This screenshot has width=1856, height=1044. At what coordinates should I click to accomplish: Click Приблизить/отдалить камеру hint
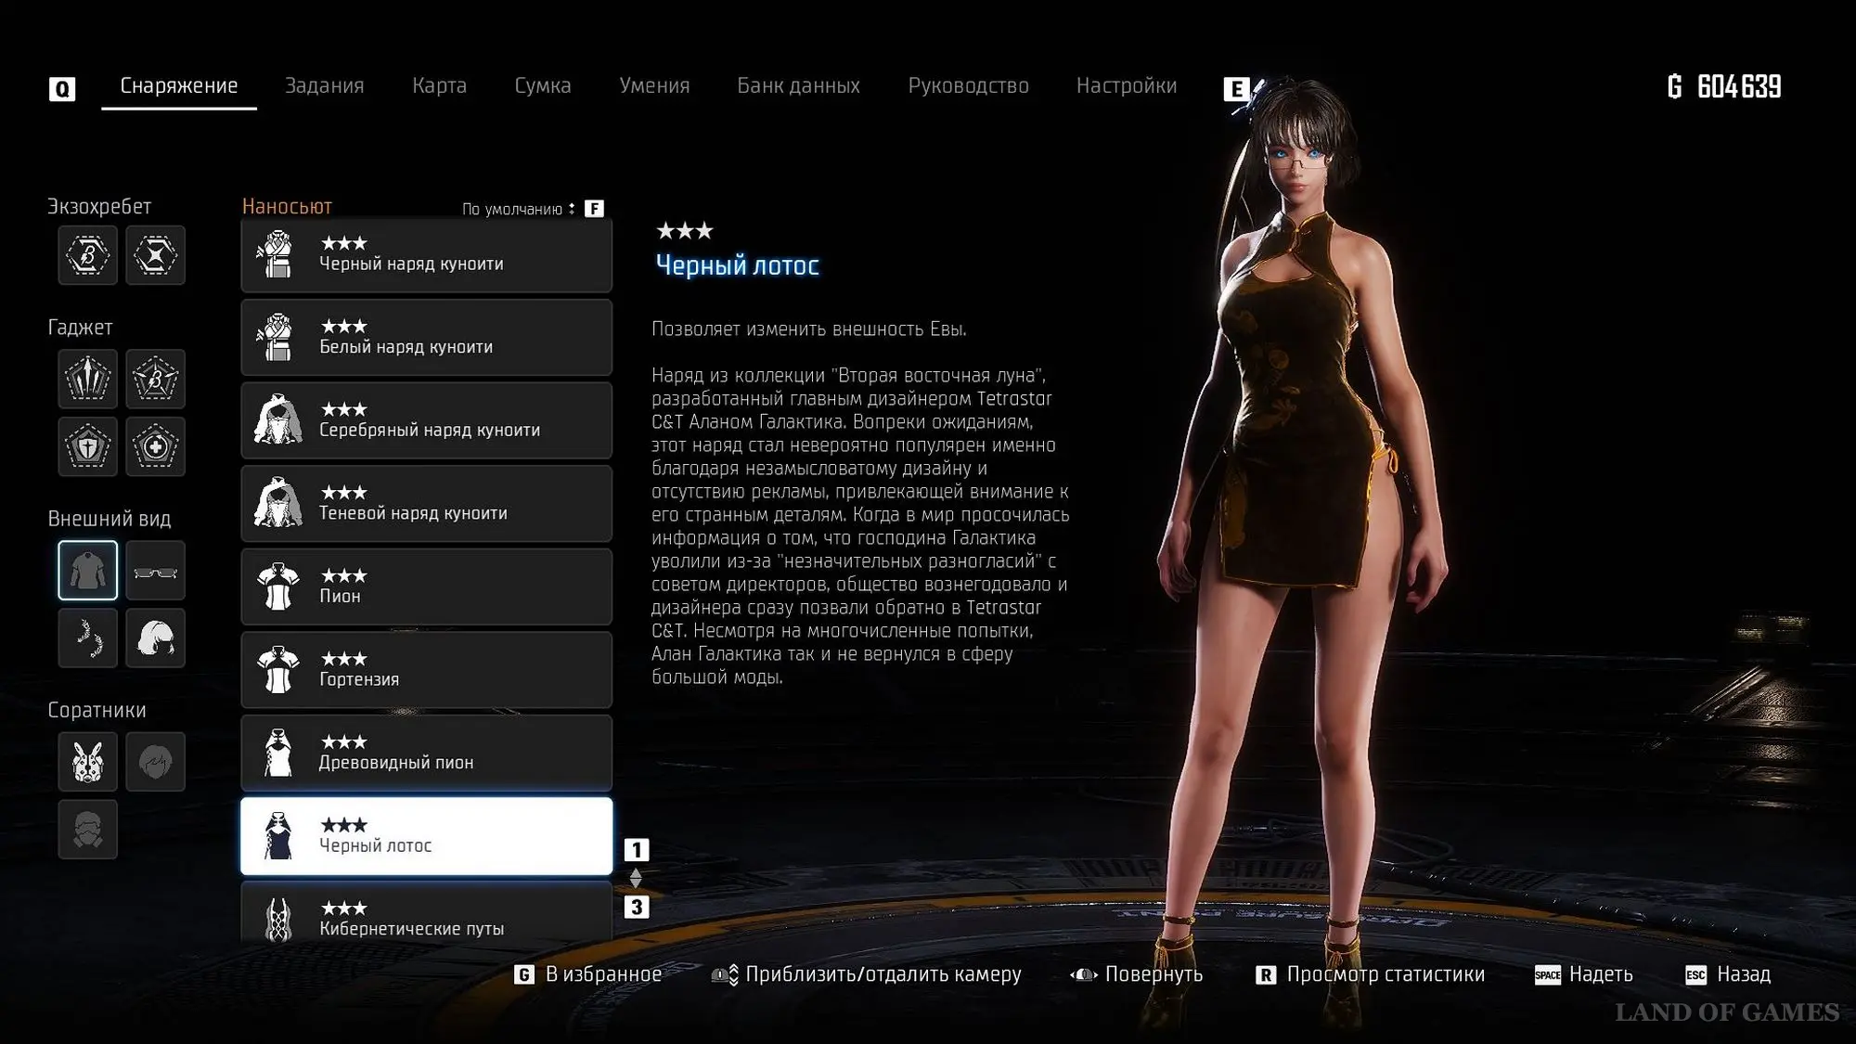(867, 974)
